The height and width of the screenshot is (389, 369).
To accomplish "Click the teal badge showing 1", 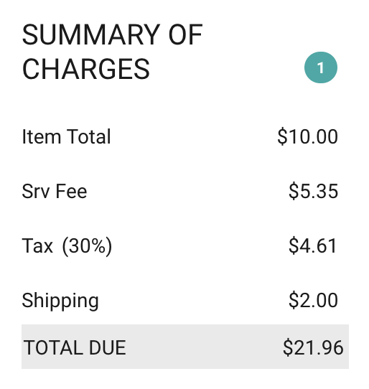I will click(x=321, y=67).
